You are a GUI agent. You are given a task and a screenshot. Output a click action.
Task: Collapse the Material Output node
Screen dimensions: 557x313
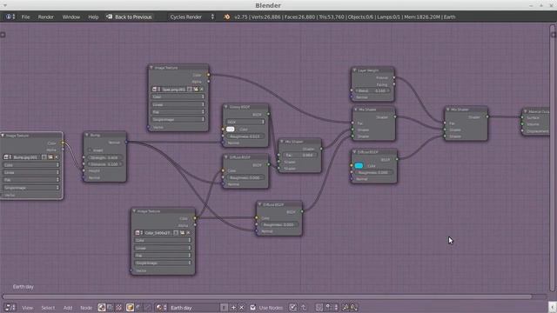pos(525,111)
